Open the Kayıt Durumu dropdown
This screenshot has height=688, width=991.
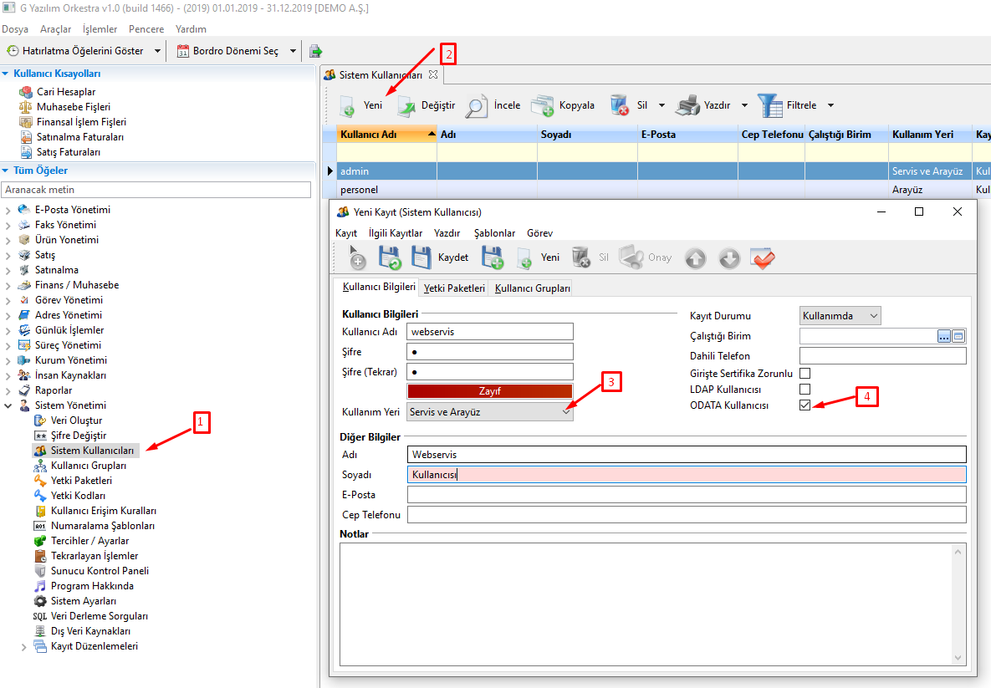(840, 315)
